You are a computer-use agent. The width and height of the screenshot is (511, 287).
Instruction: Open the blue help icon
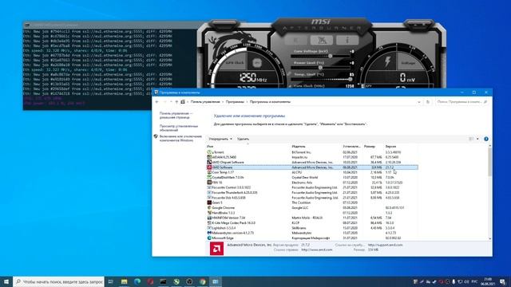click(486, 139)
